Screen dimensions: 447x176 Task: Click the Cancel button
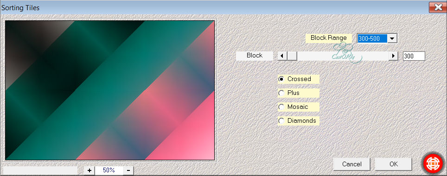[x=352, y=164]
